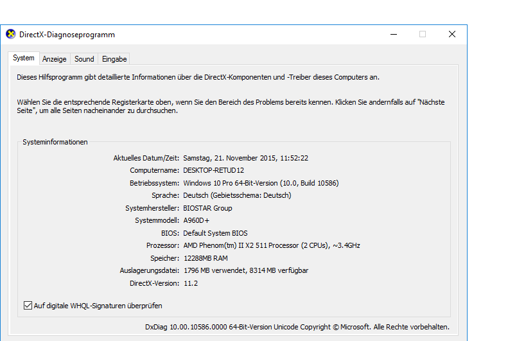
Task: Click the Systeminformationen group heading
Action: (x=55, y=142)
